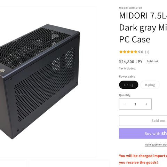
Task: Increase quantity with the plus icon
Action: click(x=146, y=104)
